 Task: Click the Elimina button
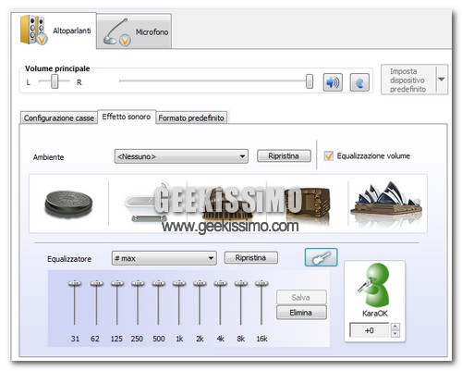[301, 313]
